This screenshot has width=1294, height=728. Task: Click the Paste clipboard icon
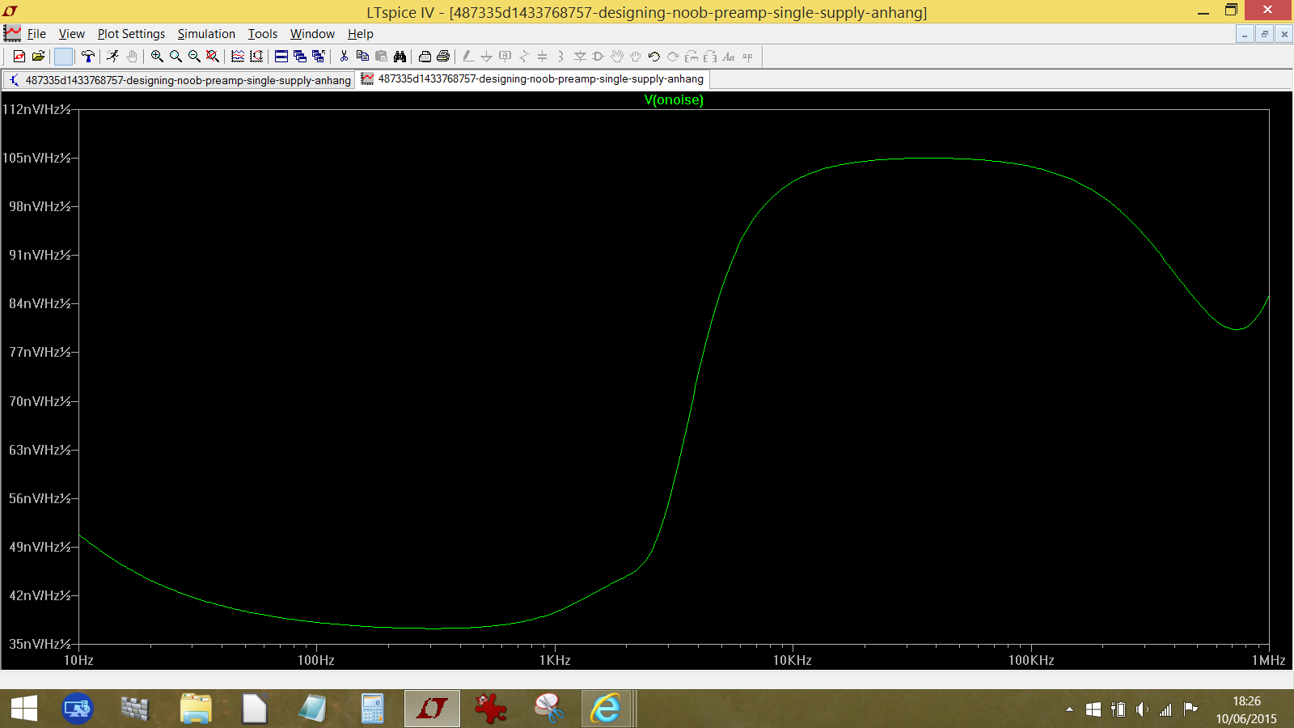coord(381,57)
